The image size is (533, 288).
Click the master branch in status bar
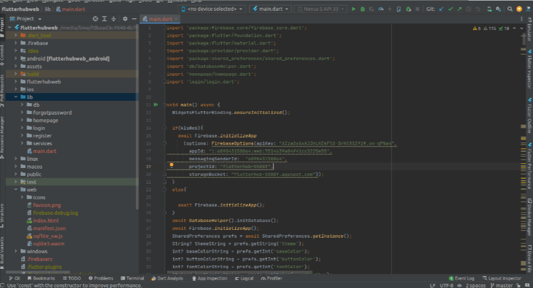click(x=502, y=285)
